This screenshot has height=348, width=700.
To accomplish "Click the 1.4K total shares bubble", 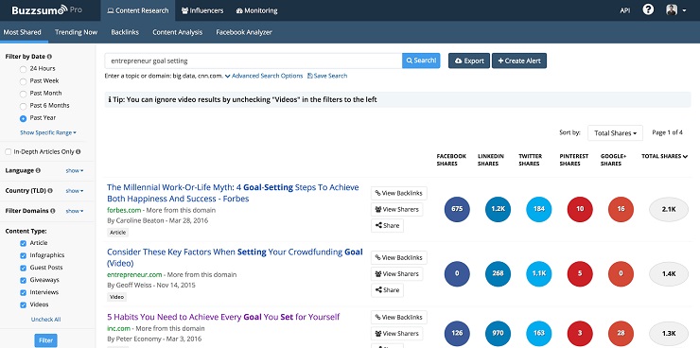I will pyautogui.click(x=668, y=274).
